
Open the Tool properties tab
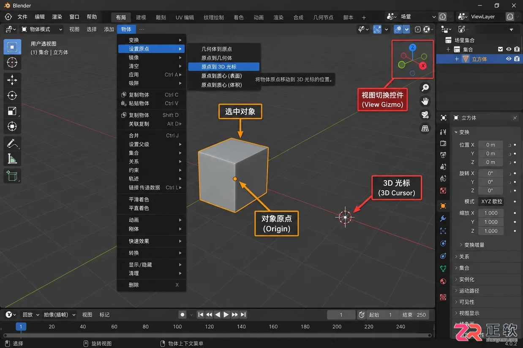point(443,132)
